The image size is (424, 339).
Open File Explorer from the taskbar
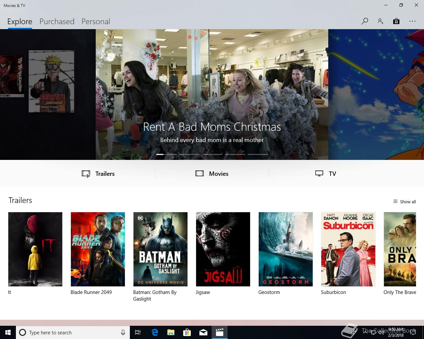point(171,332)
